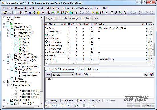Select the Status field row
Viewport: 157px width, 110px height.
[98, 56]
